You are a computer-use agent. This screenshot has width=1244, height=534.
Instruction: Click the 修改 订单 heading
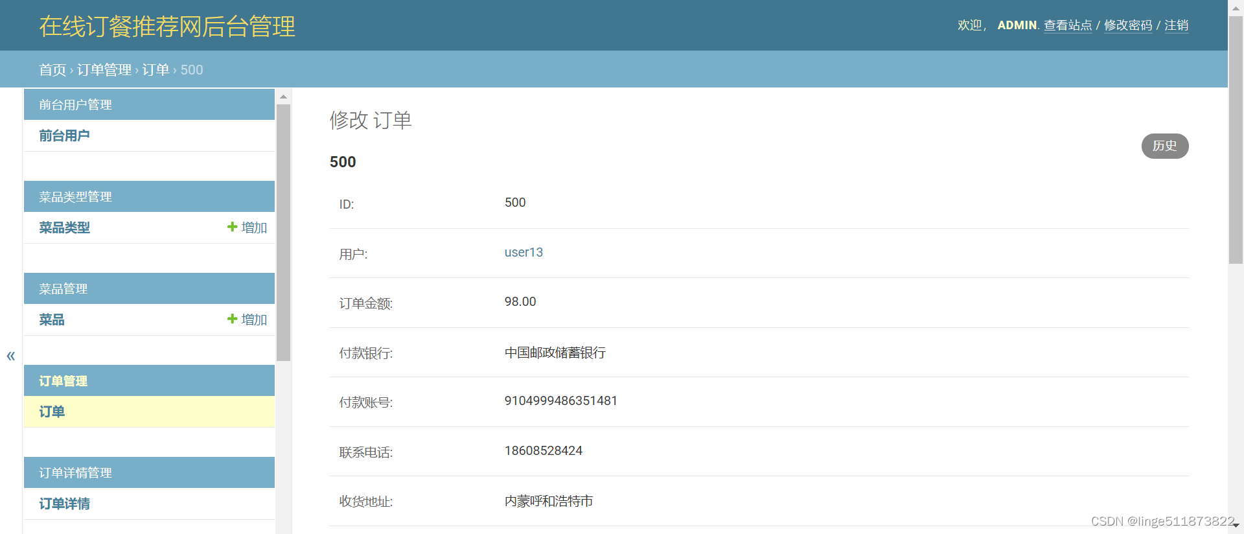371,120
